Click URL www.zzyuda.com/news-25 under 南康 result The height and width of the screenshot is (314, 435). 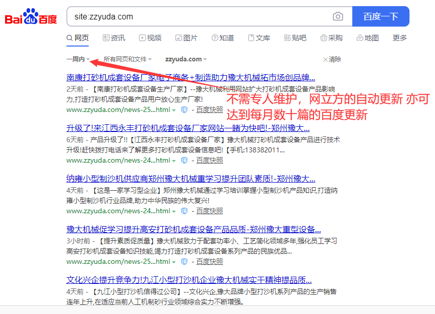(118, 110)
